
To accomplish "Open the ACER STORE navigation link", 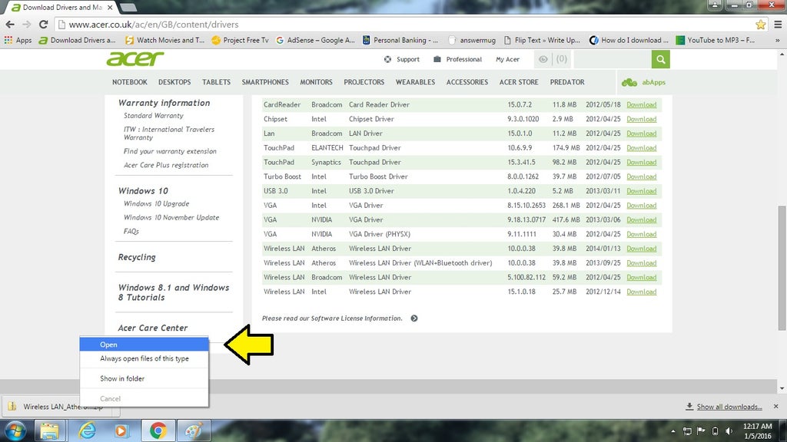I will click(x=519, y=82).
